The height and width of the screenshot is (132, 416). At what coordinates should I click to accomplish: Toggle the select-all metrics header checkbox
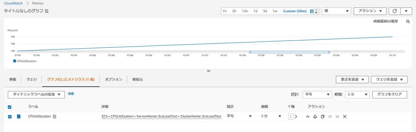click(x=10, y=107)
